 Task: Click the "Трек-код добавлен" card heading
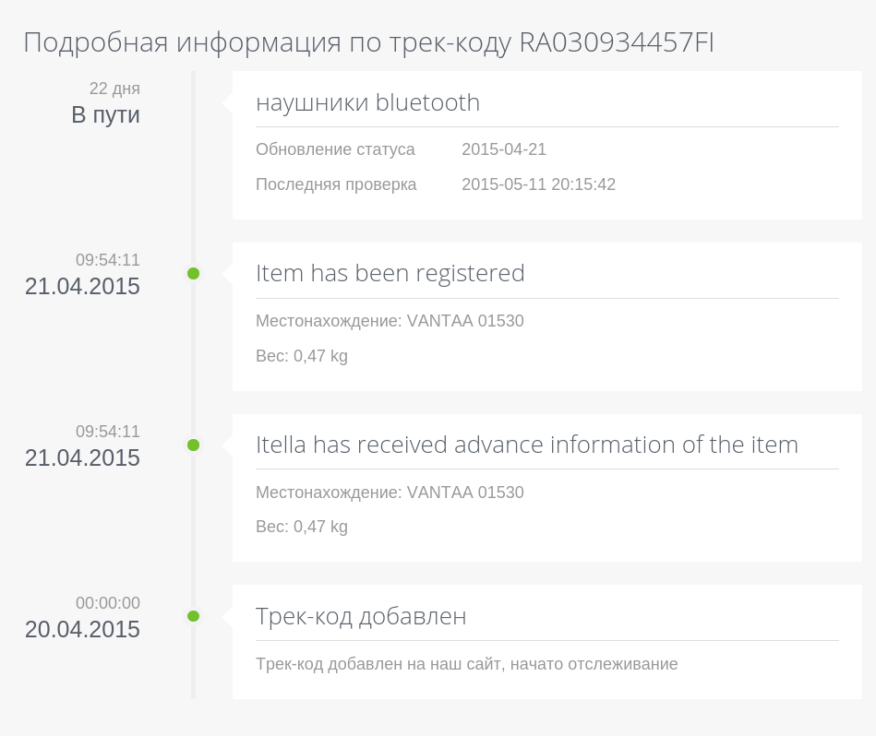click(x=361, y=616)
